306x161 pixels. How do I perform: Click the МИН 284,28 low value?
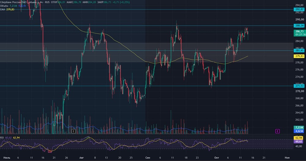(89, 2)
